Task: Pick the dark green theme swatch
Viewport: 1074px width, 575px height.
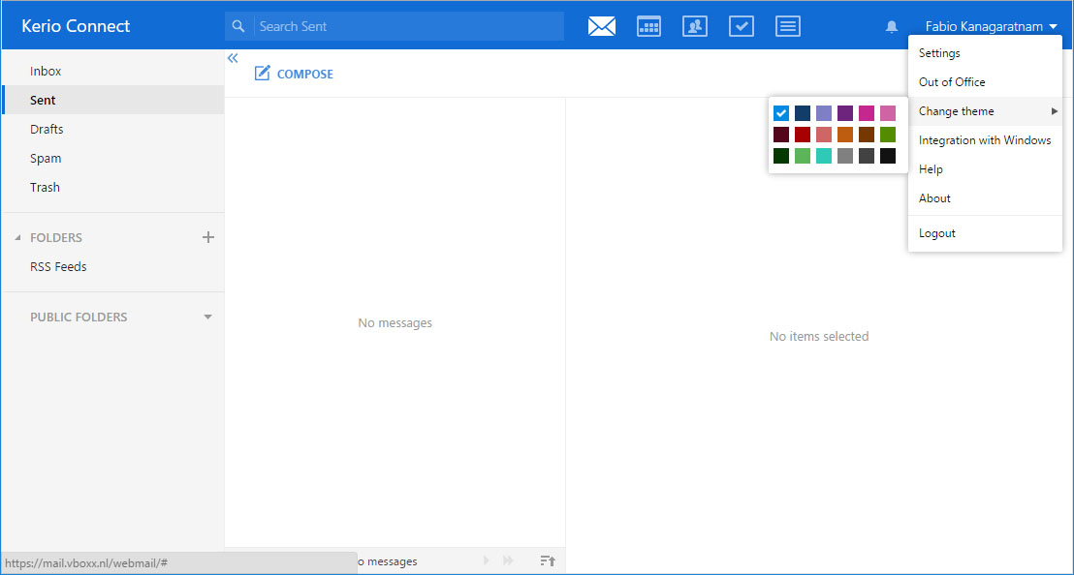Action: pos(781,156)
